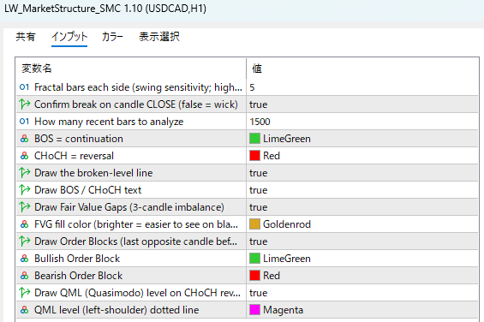Open the 表示選択 tab
Screen dimensions: 484x322
pos(159,37)
